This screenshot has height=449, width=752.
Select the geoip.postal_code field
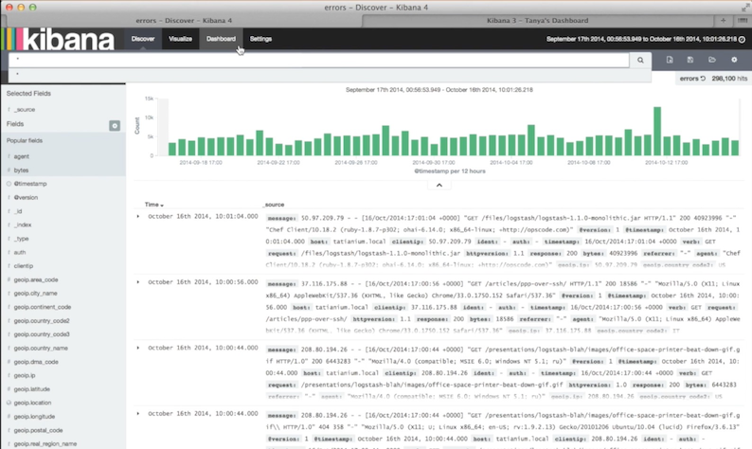click(x=39, y=430)
